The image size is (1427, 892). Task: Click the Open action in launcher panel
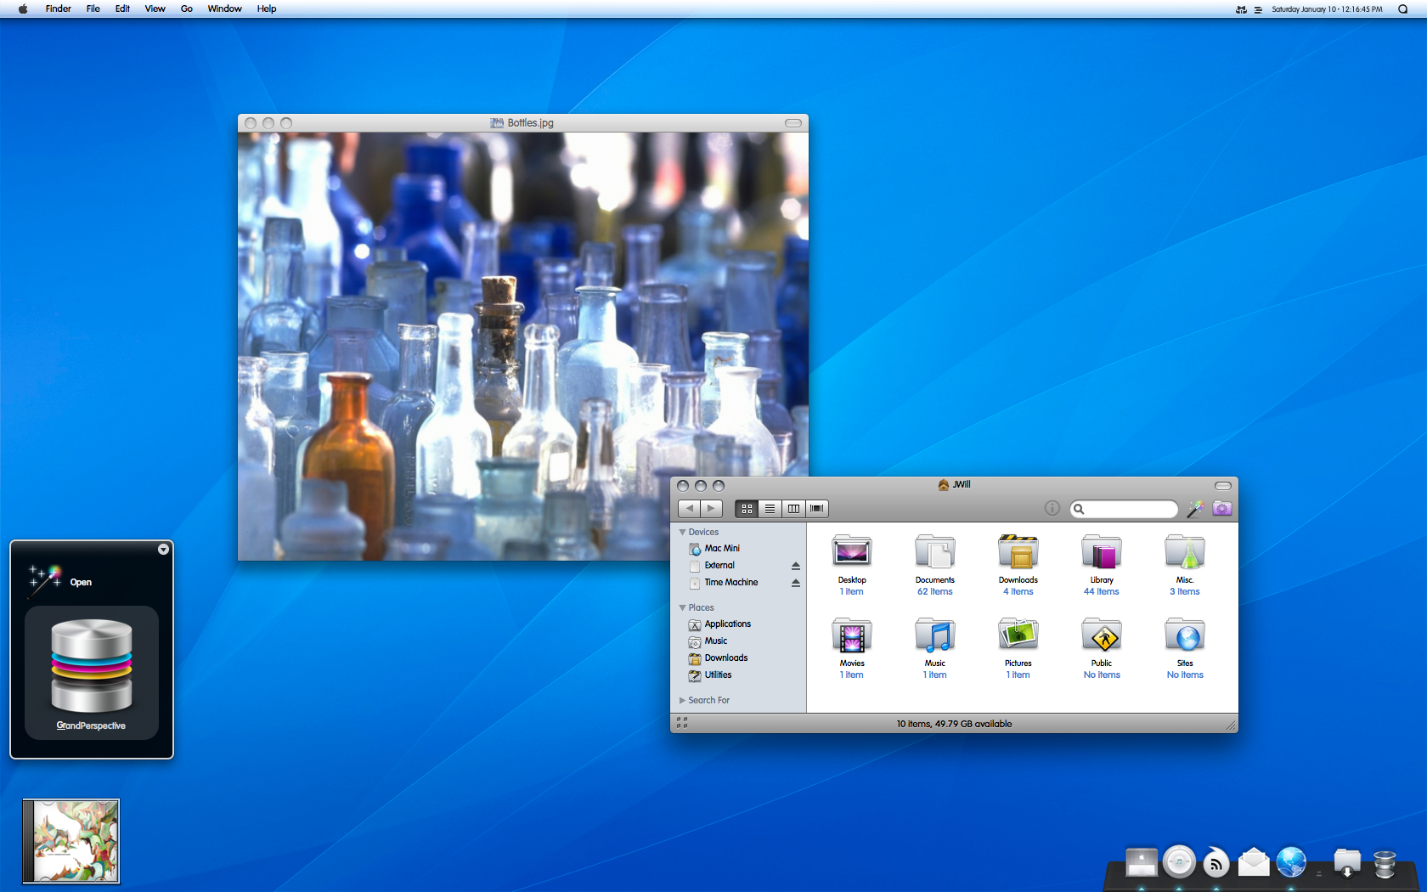tap(81, 582)
